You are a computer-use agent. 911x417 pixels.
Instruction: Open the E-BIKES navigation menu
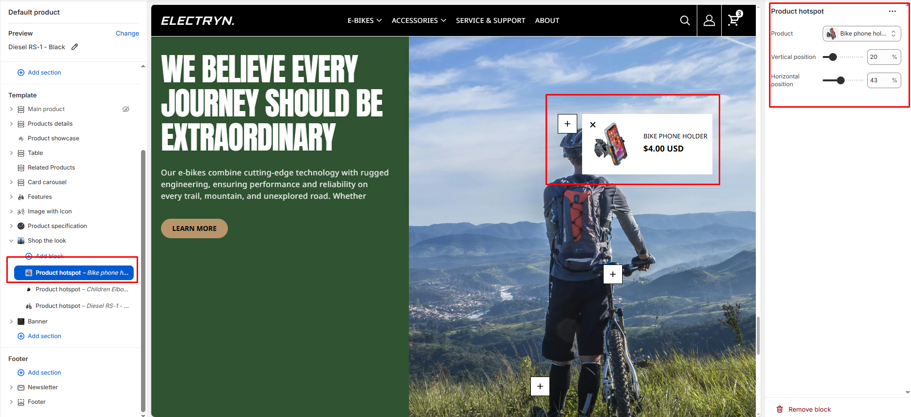tap(364, 20)
